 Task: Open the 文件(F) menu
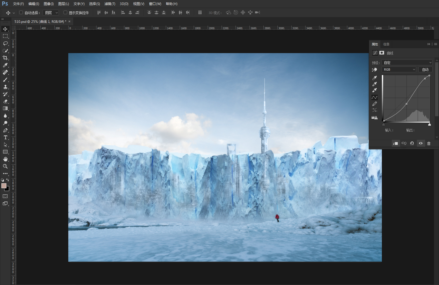pyautogui.click(x=18, y=4)
